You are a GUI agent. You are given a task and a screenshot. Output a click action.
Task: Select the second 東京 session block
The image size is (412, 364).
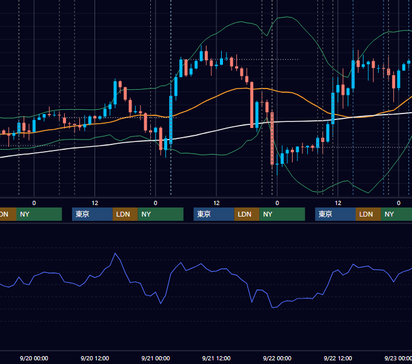click(x=214, y=214)
